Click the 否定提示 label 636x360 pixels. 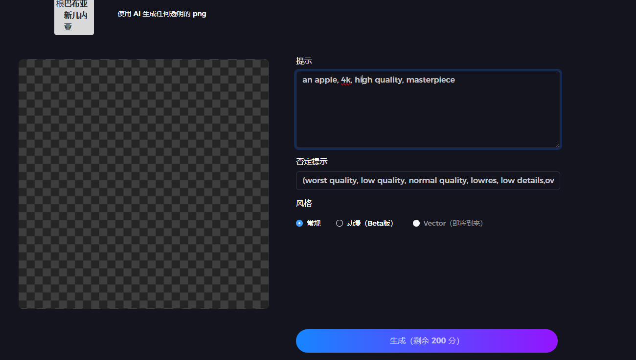(312, 162)
